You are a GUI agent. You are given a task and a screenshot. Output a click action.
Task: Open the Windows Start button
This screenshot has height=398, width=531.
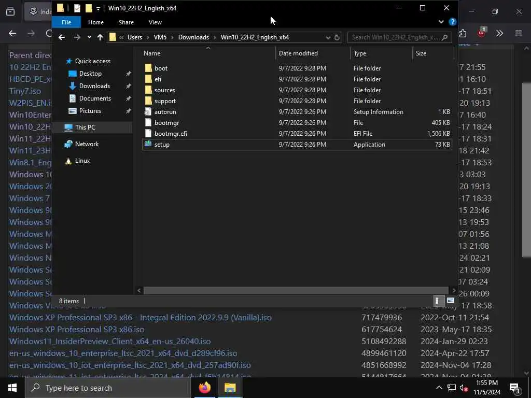(12, 388)
